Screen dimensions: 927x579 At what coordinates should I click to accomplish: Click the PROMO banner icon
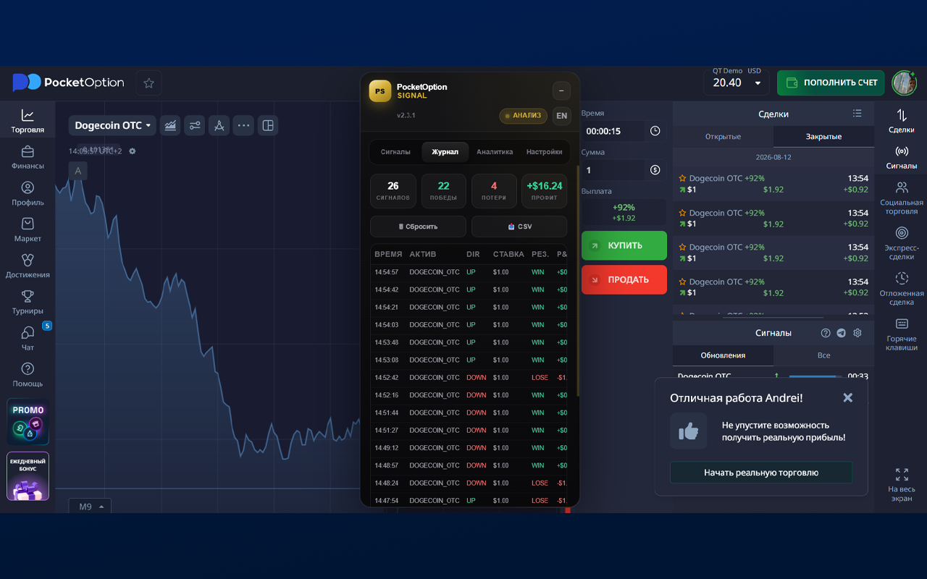[x=28, y=421]
